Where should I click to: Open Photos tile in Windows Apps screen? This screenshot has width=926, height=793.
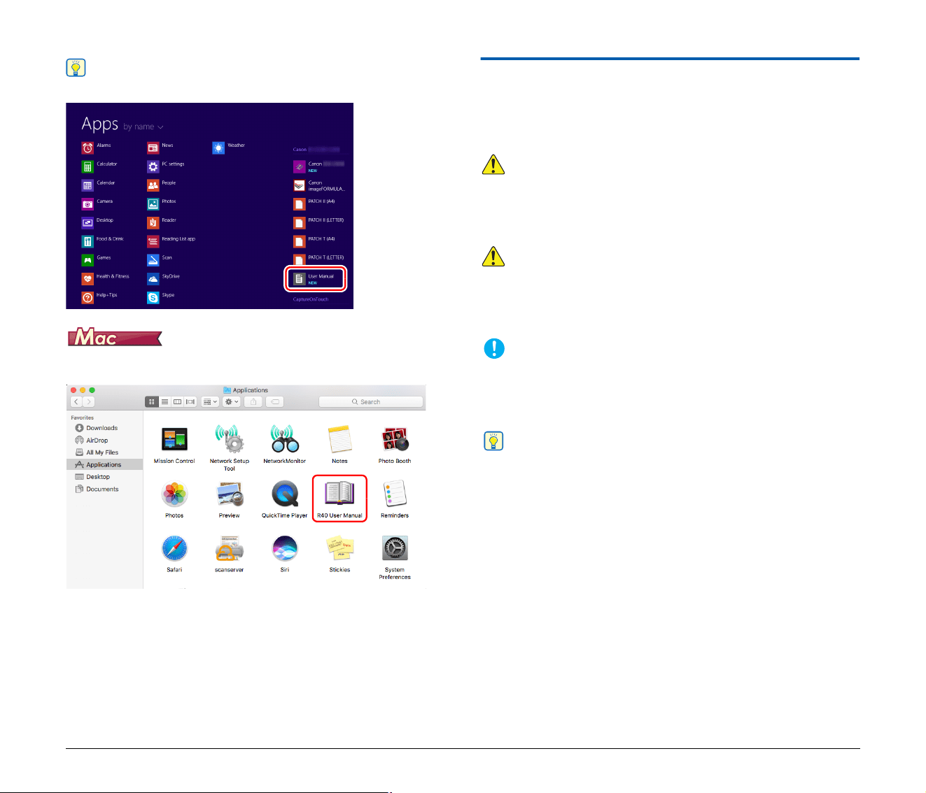(x=162, y=203)
